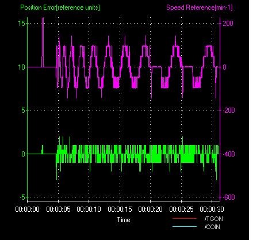Click the 00:00:10 time tick label
The image size is (253, 240).
click(x=89, y=209)
